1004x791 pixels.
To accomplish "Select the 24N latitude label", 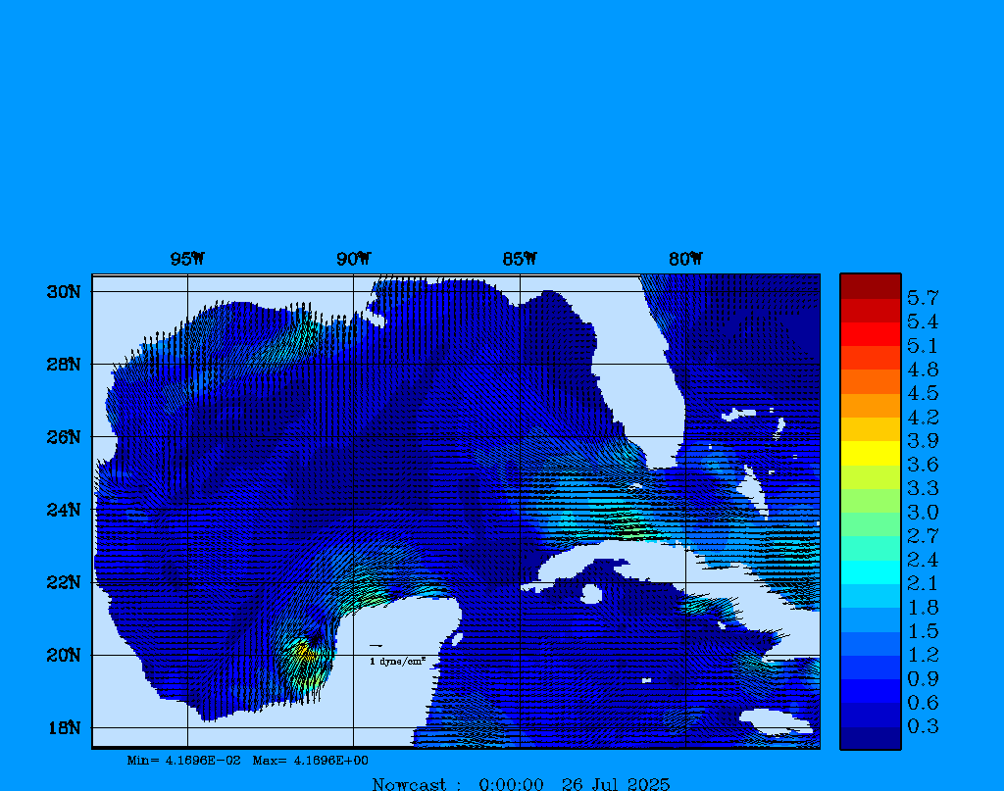I will coord(63,510).
